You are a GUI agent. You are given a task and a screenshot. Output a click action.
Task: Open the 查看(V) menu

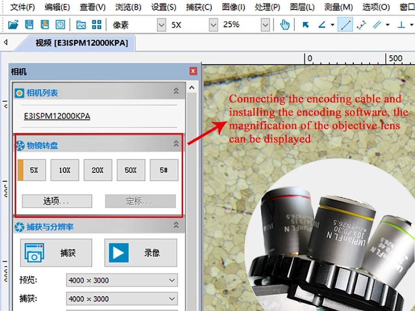point(92,7)
